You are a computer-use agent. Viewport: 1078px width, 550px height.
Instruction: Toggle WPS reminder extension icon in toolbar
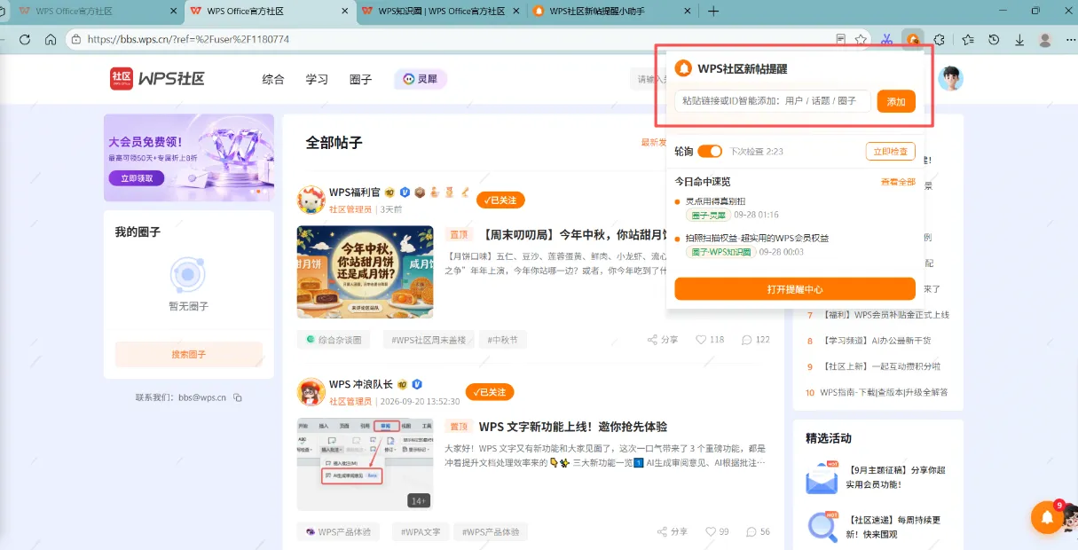pos(912,40)
